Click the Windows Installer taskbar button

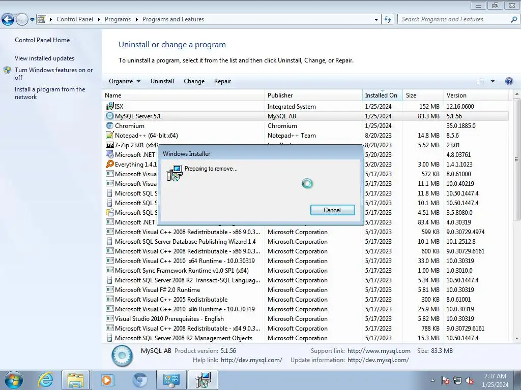[203, 380]
